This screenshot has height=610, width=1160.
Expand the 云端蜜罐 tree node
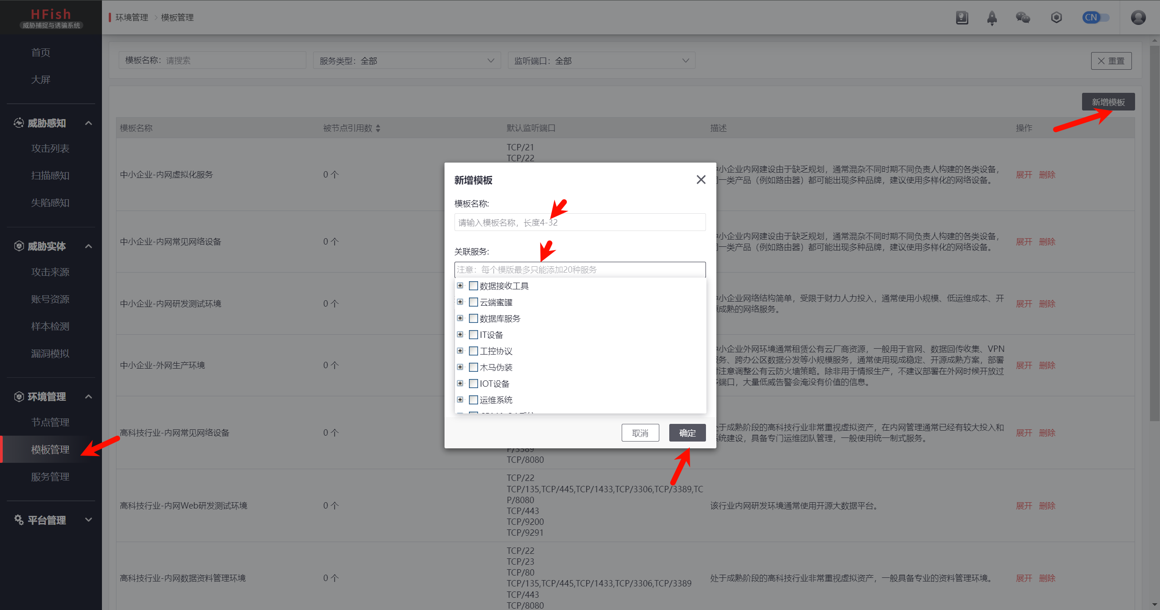click(x=460, y=302)
